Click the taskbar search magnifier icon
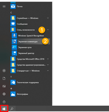The width and height of the screenshot is (109, 112). [x=12, y=109]
